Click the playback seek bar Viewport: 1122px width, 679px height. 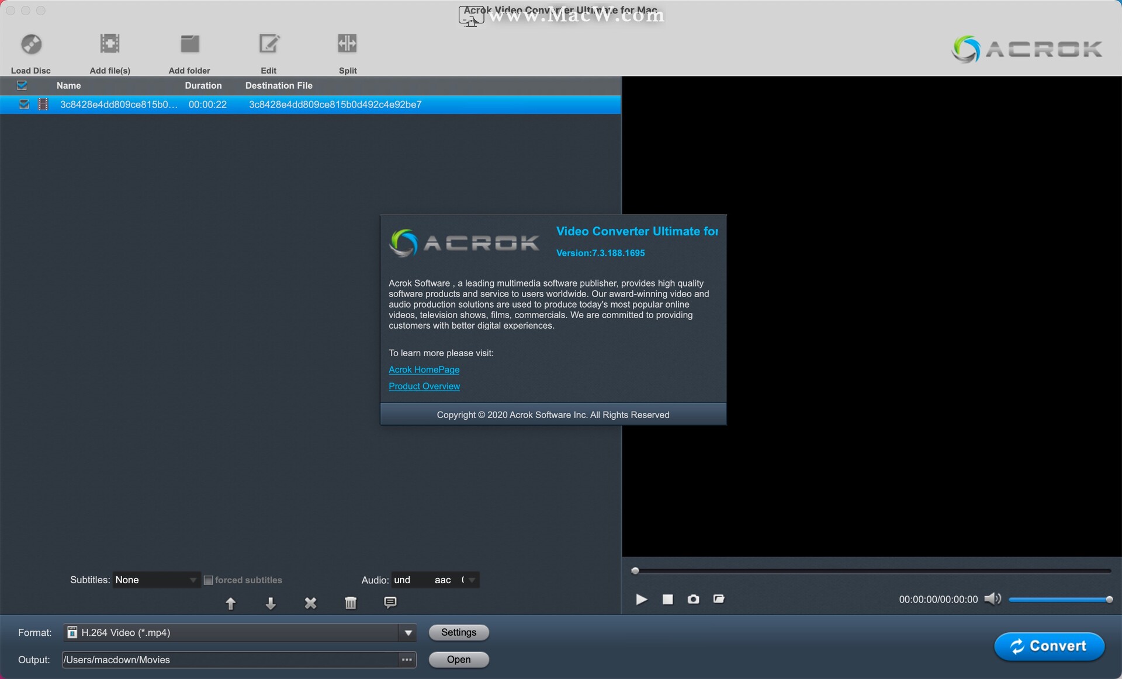point(872,571)
